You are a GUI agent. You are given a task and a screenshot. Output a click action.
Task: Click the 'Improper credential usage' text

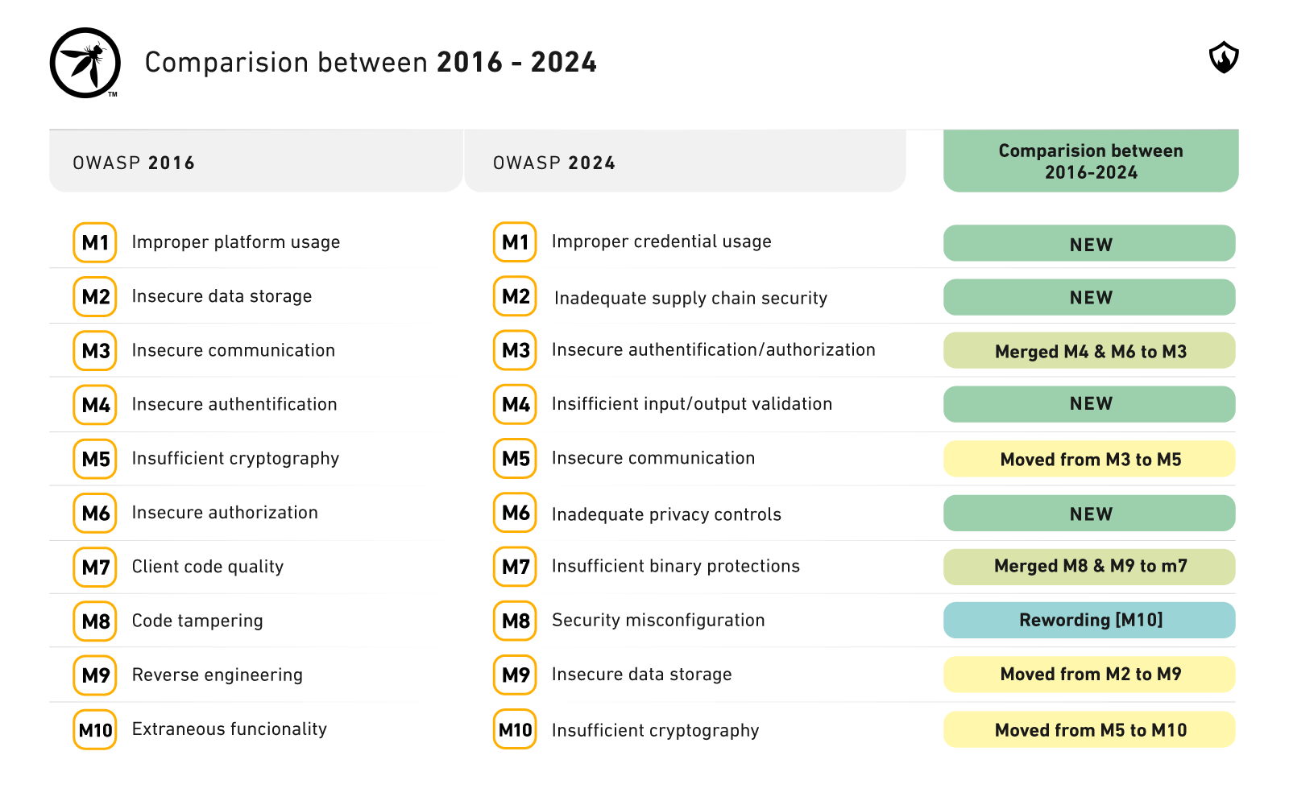coord(661,241)
